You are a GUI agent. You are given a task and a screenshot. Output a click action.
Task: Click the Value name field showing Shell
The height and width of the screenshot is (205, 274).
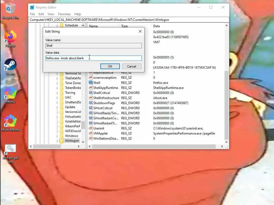click(x=93, y=45)
